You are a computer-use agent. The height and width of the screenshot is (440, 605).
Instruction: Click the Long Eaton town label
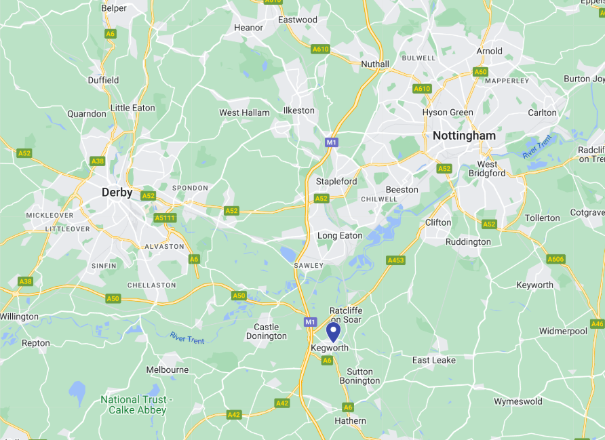[x=340, y=236]
